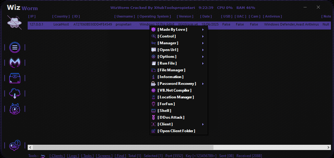Click the hamburger menu icon in the sidebar
Screen dimensions: 334x158
(x=15, y=47)
